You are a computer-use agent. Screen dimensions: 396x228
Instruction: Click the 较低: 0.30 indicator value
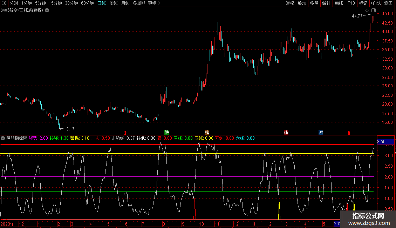pyautogui.click(x=146, y=138)
